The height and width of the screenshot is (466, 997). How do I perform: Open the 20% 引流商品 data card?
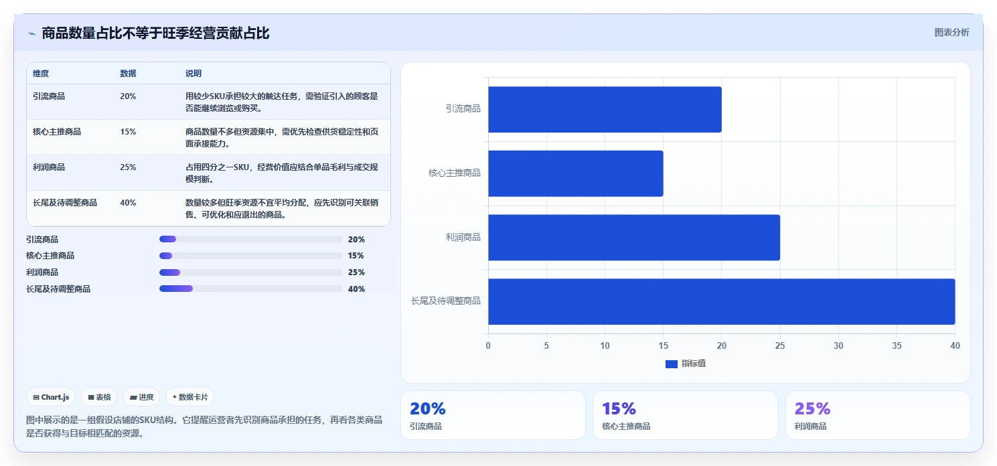493,415
